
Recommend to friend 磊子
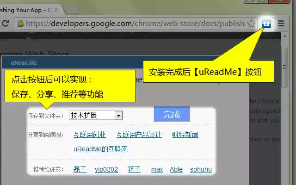[80, 169]
